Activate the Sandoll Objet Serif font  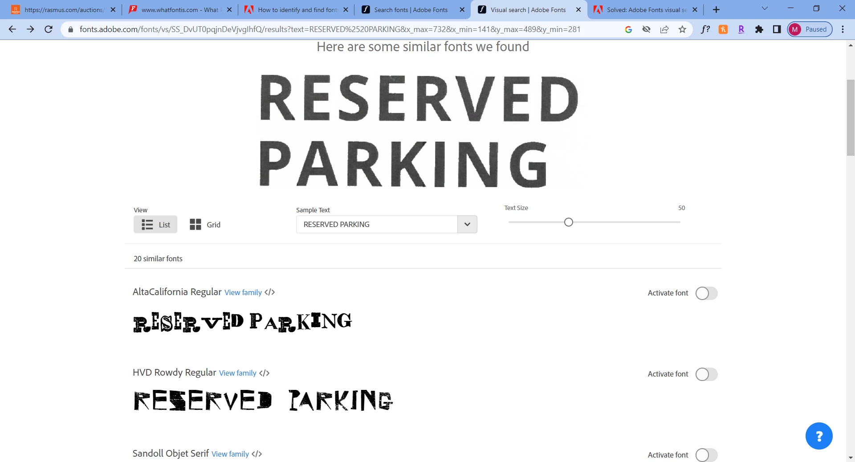706,455
